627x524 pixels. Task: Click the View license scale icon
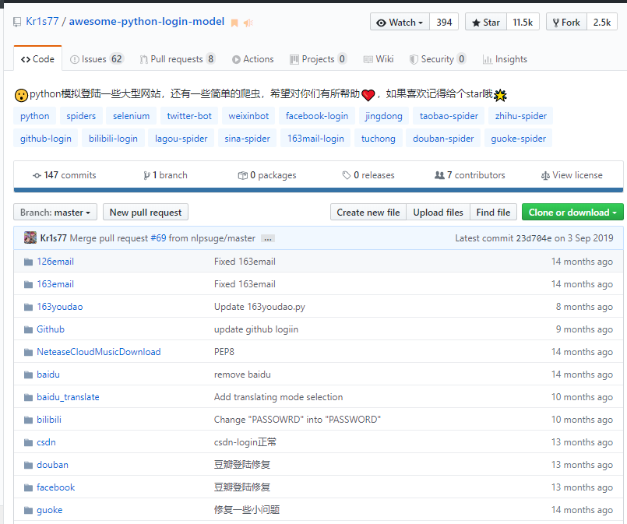point(546,175)
